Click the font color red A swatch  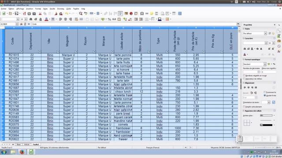click(46, 19)
